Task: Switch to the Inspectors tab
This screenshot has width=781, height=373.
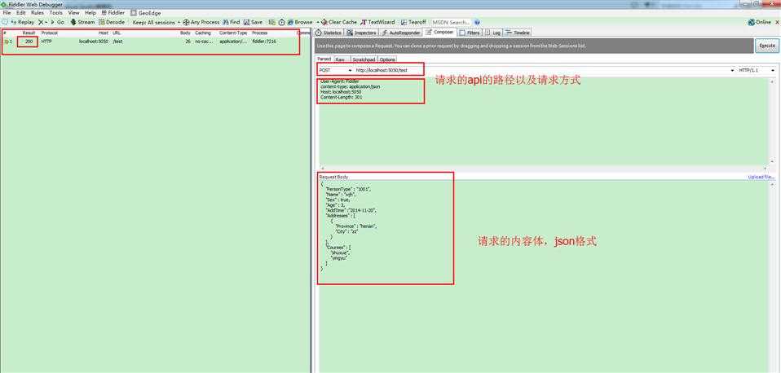Action: [x=362, y=33]
